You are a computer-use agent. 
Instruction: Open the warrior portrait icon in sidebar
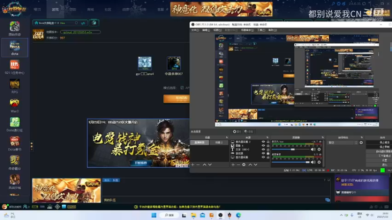coord(15,179)
